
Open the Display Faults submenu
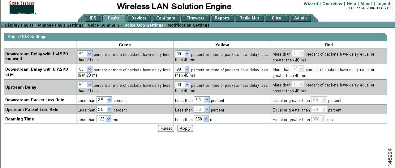click(19, 25)
